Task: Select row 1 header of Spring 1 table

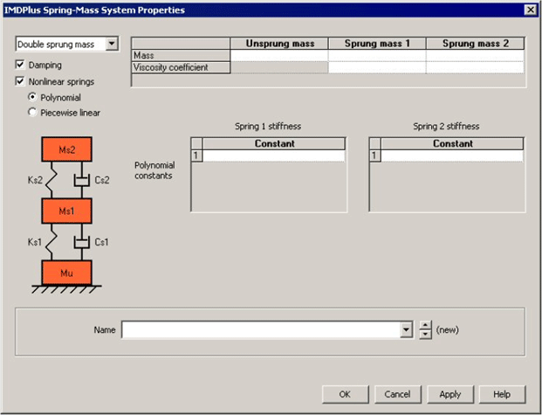Action: 196,156
